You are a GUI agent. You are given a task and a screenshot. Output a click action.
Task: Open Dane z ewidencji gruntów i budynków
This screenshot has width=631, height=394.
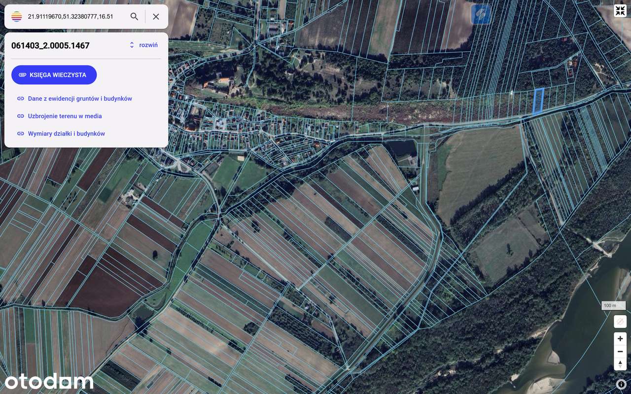79,98
